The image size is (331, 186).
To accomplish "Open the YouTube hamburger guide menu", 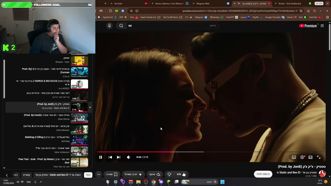I will 322,26.
